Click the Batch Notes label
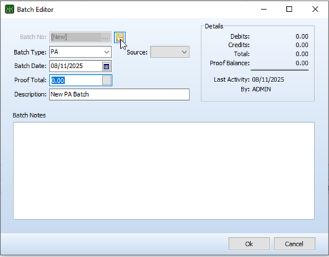Screen dimensions: 329x257 (29, 115)
